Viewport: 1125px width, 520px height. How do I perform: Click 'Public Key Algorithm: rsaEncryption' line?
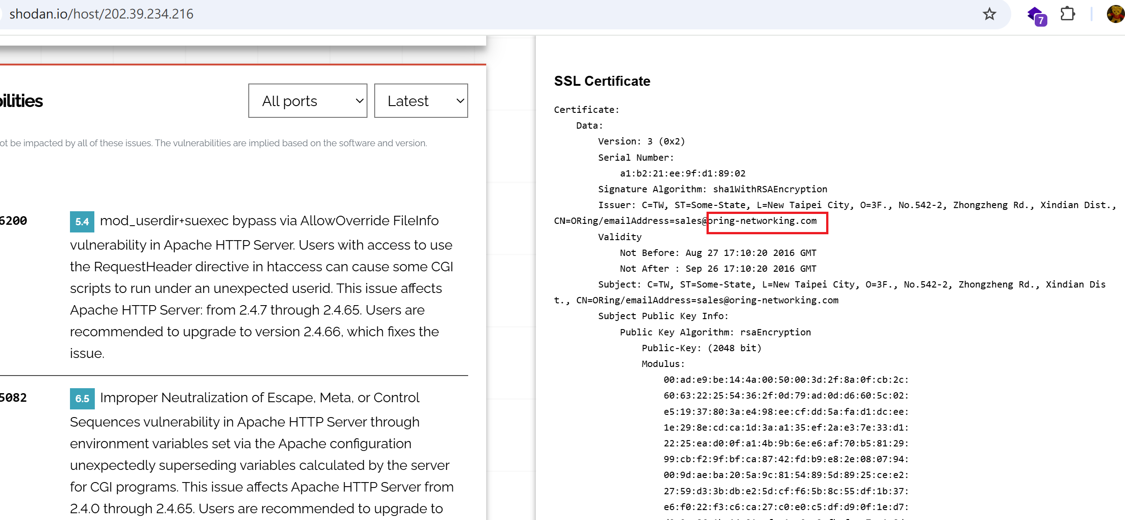point(715,332)
